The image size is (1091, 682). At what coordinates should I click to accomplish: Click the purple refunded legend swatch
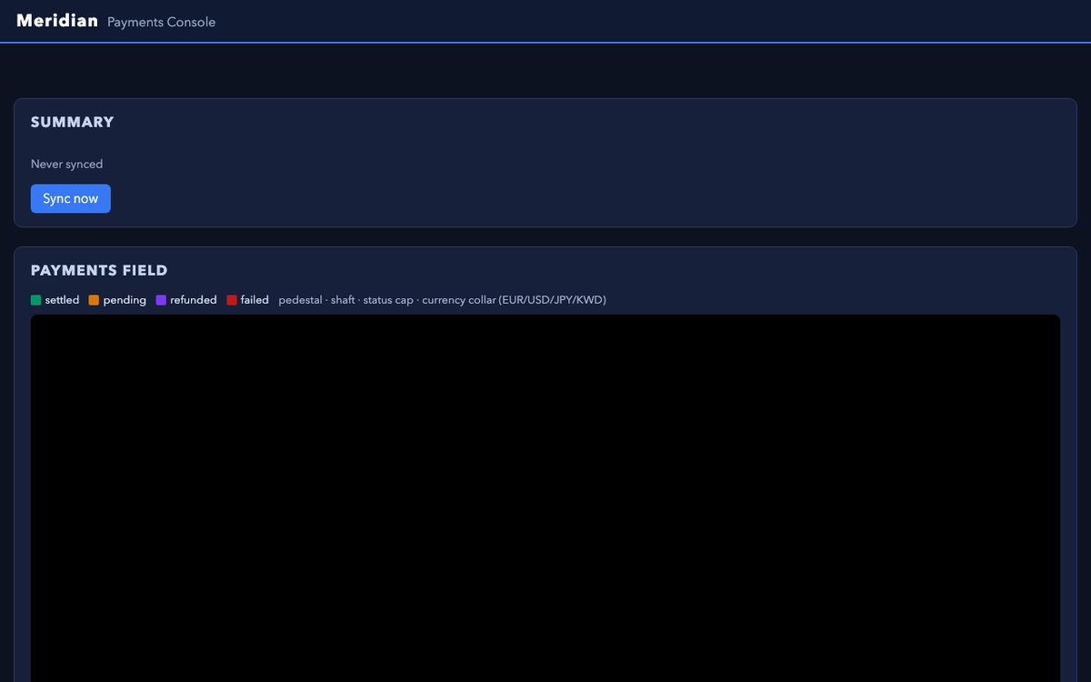pos(161,300)
